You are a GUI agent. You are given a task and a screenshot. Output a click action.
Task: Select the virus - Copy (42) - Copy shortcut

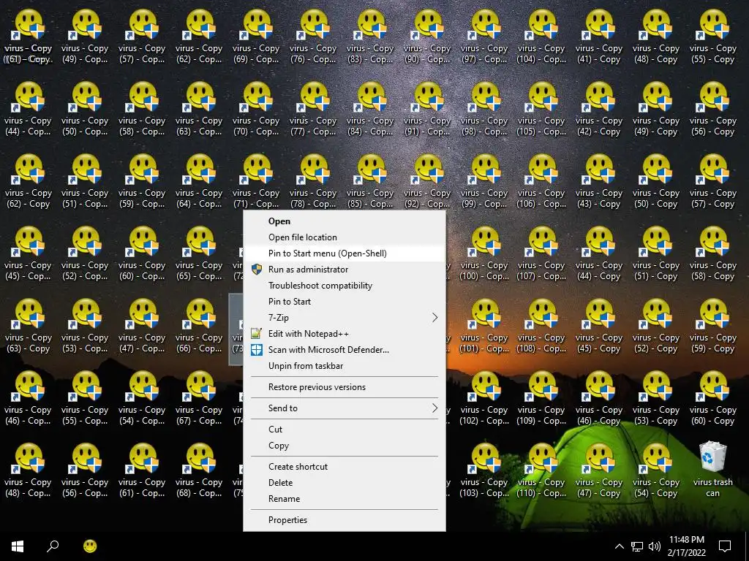click(598, 110)
